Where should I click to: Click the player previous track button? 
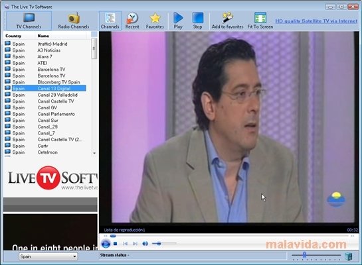(126, 243)
